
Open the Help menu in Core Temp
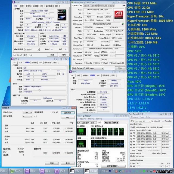click(148, 117)
